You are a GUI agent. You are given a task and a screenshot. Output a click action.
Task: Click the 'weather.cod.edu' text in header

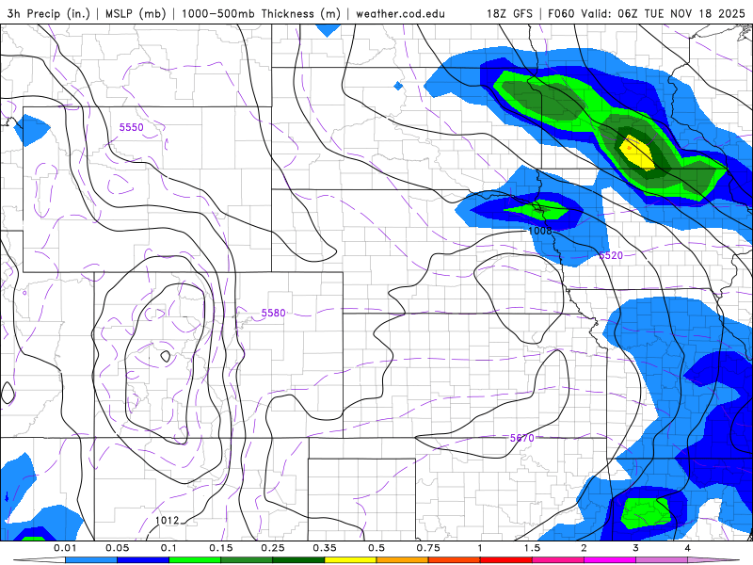(x=400, y=13)
